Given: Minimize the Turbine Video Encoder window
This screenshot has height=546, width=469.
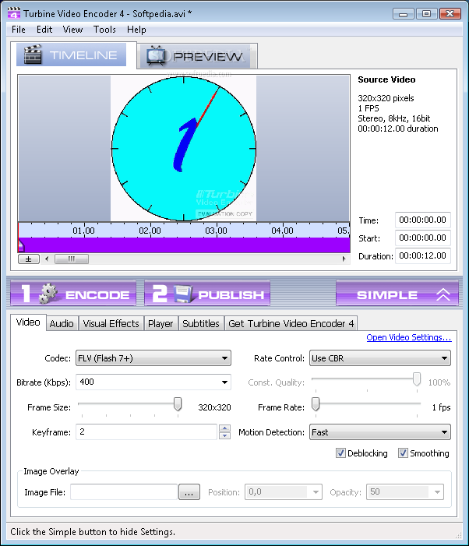Looking at the screenshot, I should (x=404, y=14).
